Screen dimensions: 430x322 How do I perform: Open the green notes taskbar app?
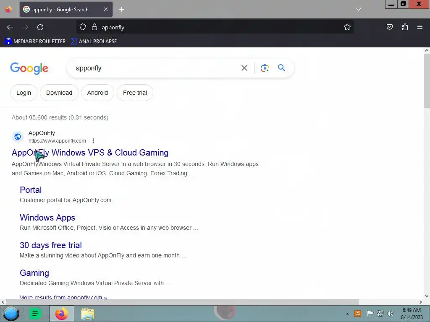click(x=35, y=314)
